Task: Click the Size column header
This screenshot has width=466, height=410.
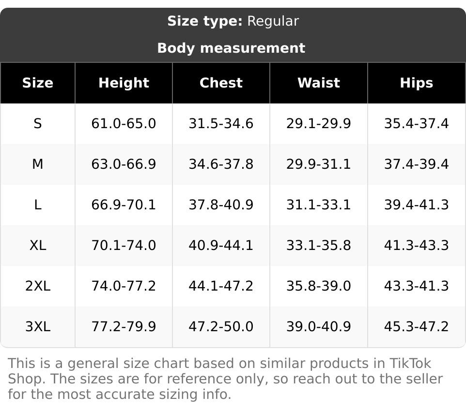Action: pos(38,83)
